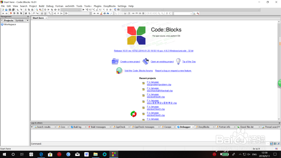Click the highlighter (red marker) toolbar icon

click(x=101, y=13)
